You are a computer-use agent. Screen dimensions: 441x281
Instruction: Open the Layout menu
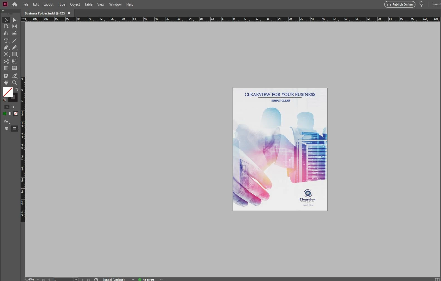click(x=48, y=4)
